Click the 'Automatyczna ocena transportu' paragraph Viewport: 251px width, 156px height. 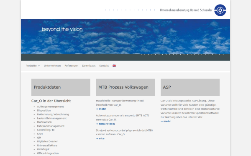pyautogui.click(x=123, y=117)
